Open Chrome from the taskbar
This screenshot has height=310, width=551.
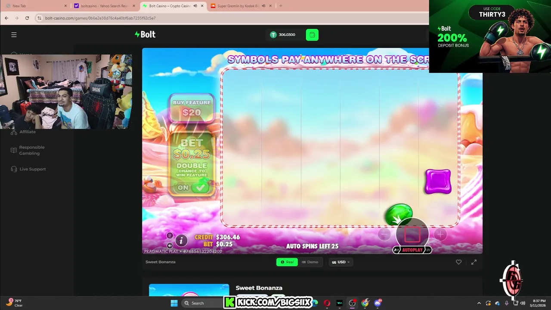(365, 303)
